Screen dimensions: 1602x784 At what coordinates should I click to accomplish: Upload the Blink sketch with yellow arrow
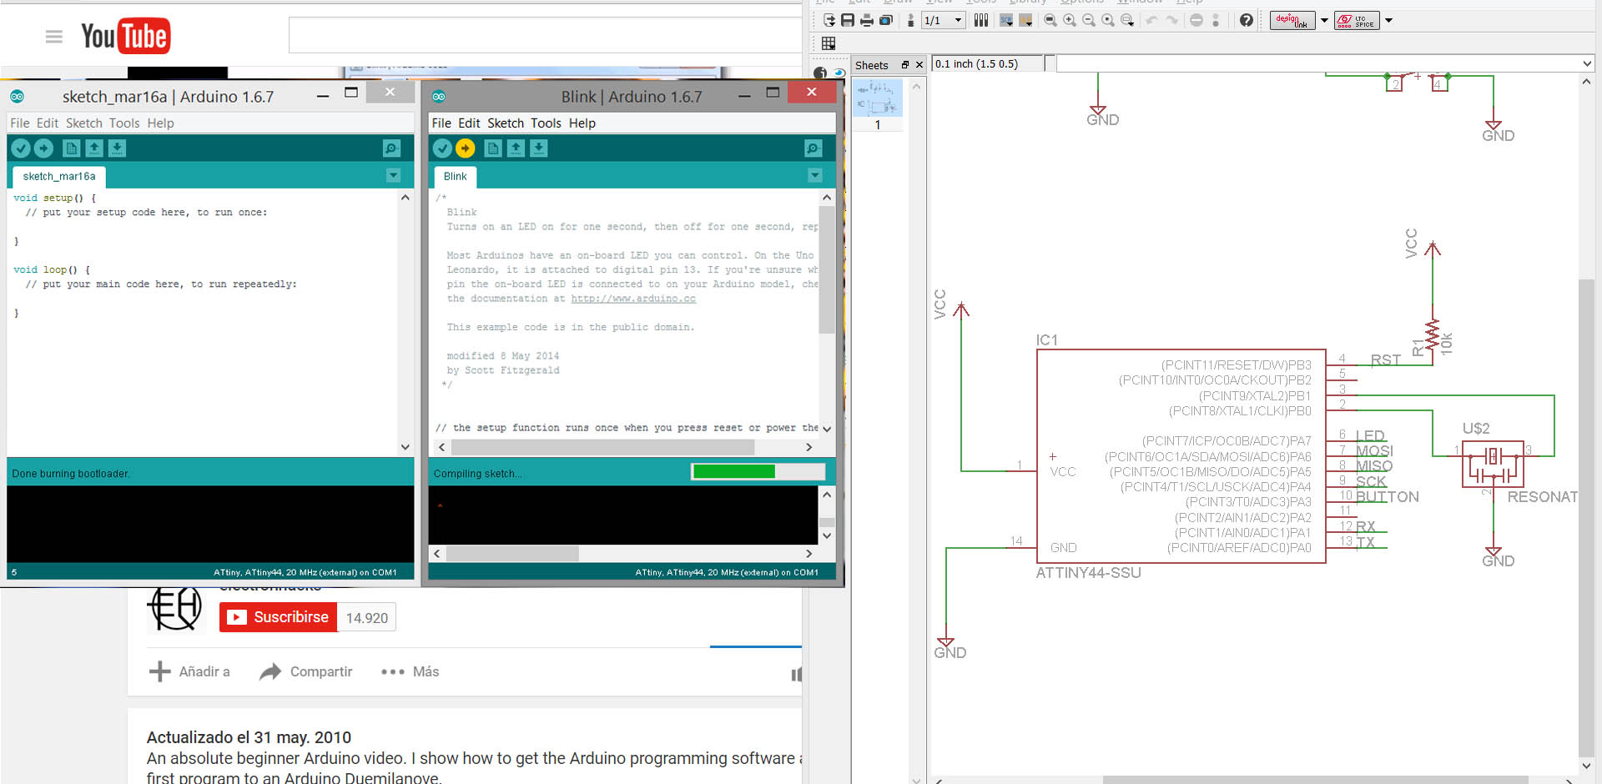(x=465, y=148)
